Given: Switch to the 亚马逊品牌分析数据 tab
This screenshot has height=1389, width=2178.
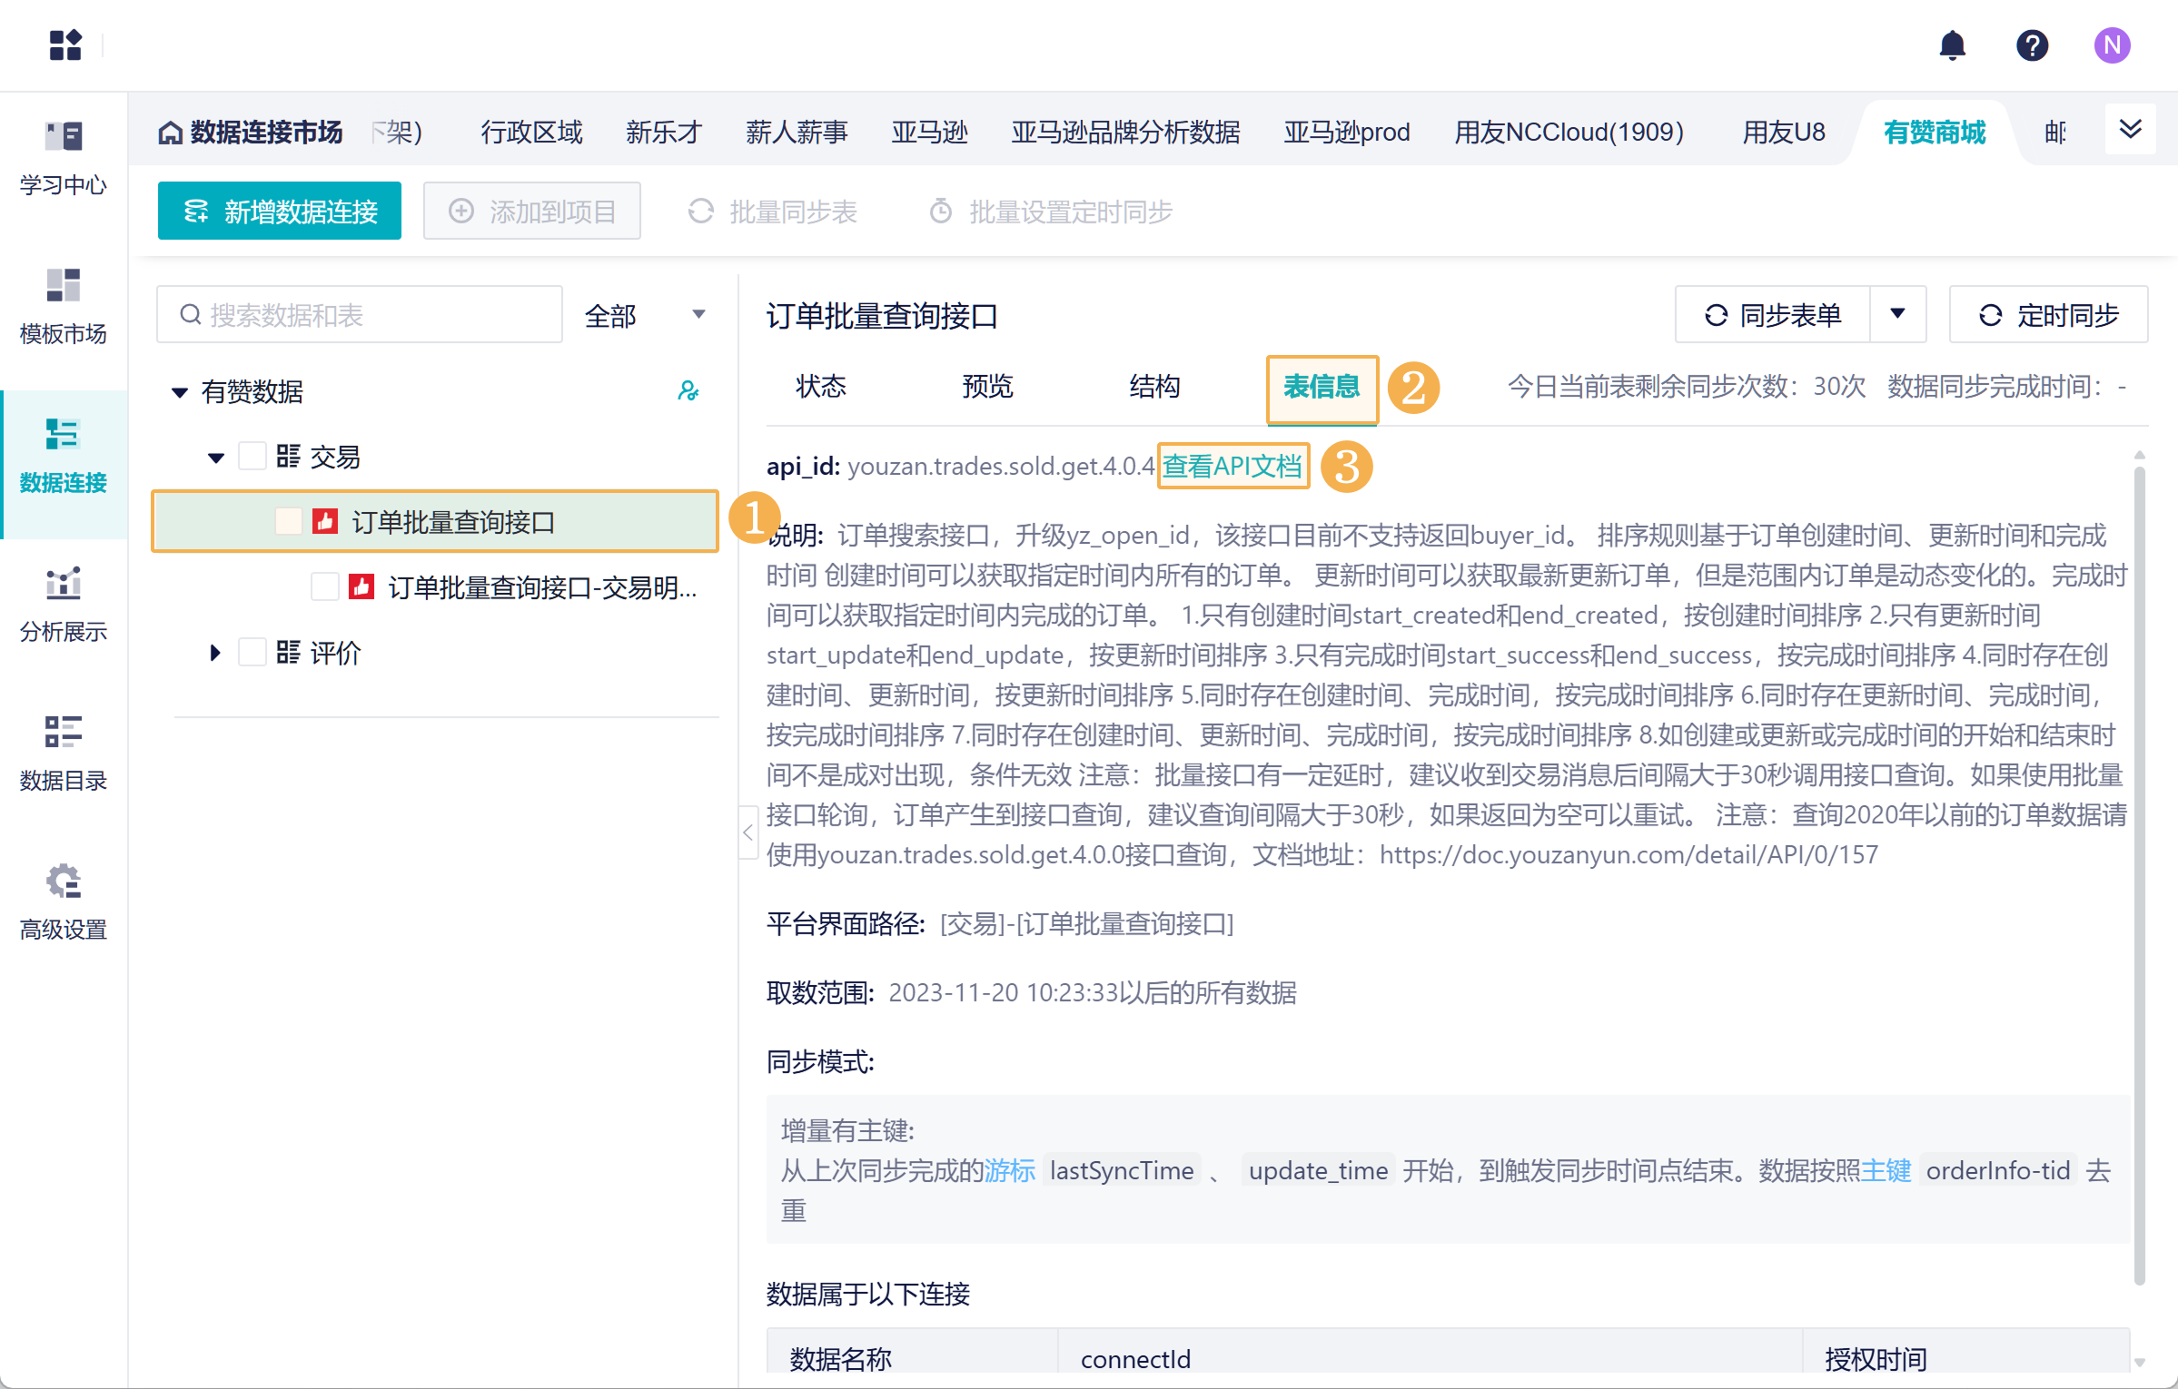Looking at the screenshot, I should point(1125,133).
